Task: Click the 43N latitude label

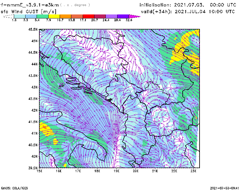Action: [34, 87]
